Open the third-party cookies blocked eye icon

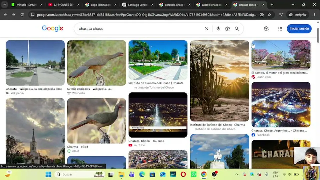(262, 15)
